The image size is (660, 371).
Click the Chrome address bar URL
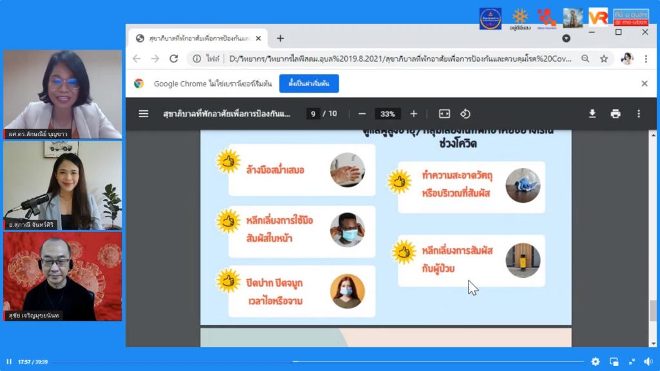(x=400, y=59)
